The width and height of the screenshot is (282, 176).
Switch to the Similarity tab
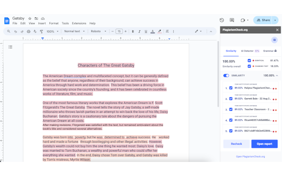click(231, 51)
